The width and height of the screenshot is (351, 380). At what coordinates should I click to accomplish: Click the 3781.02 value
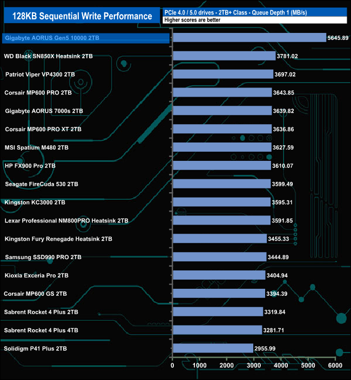pos(287,56)
